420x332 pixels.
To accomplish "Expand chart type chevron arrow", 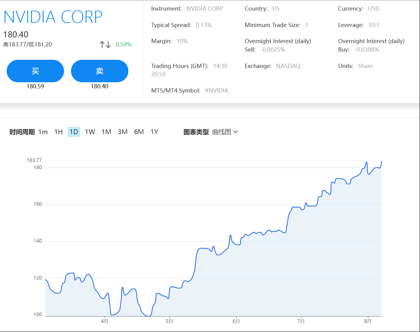I will coord(236,132).
